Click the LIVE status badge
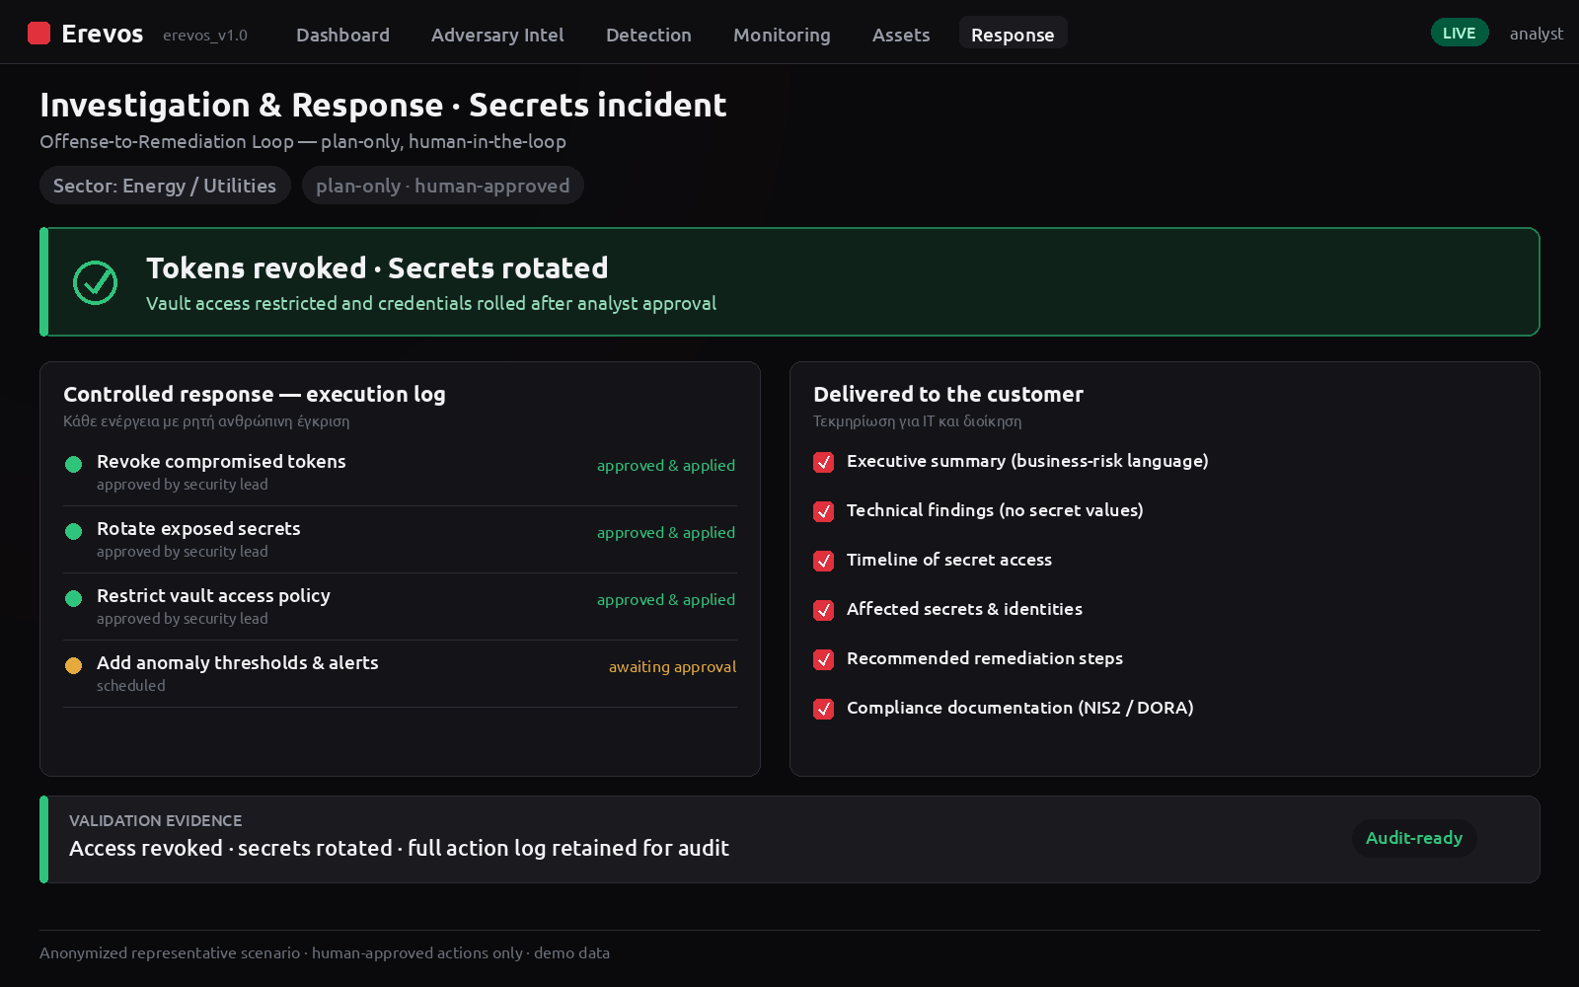1579x987 pixels. pos(1460,33)
